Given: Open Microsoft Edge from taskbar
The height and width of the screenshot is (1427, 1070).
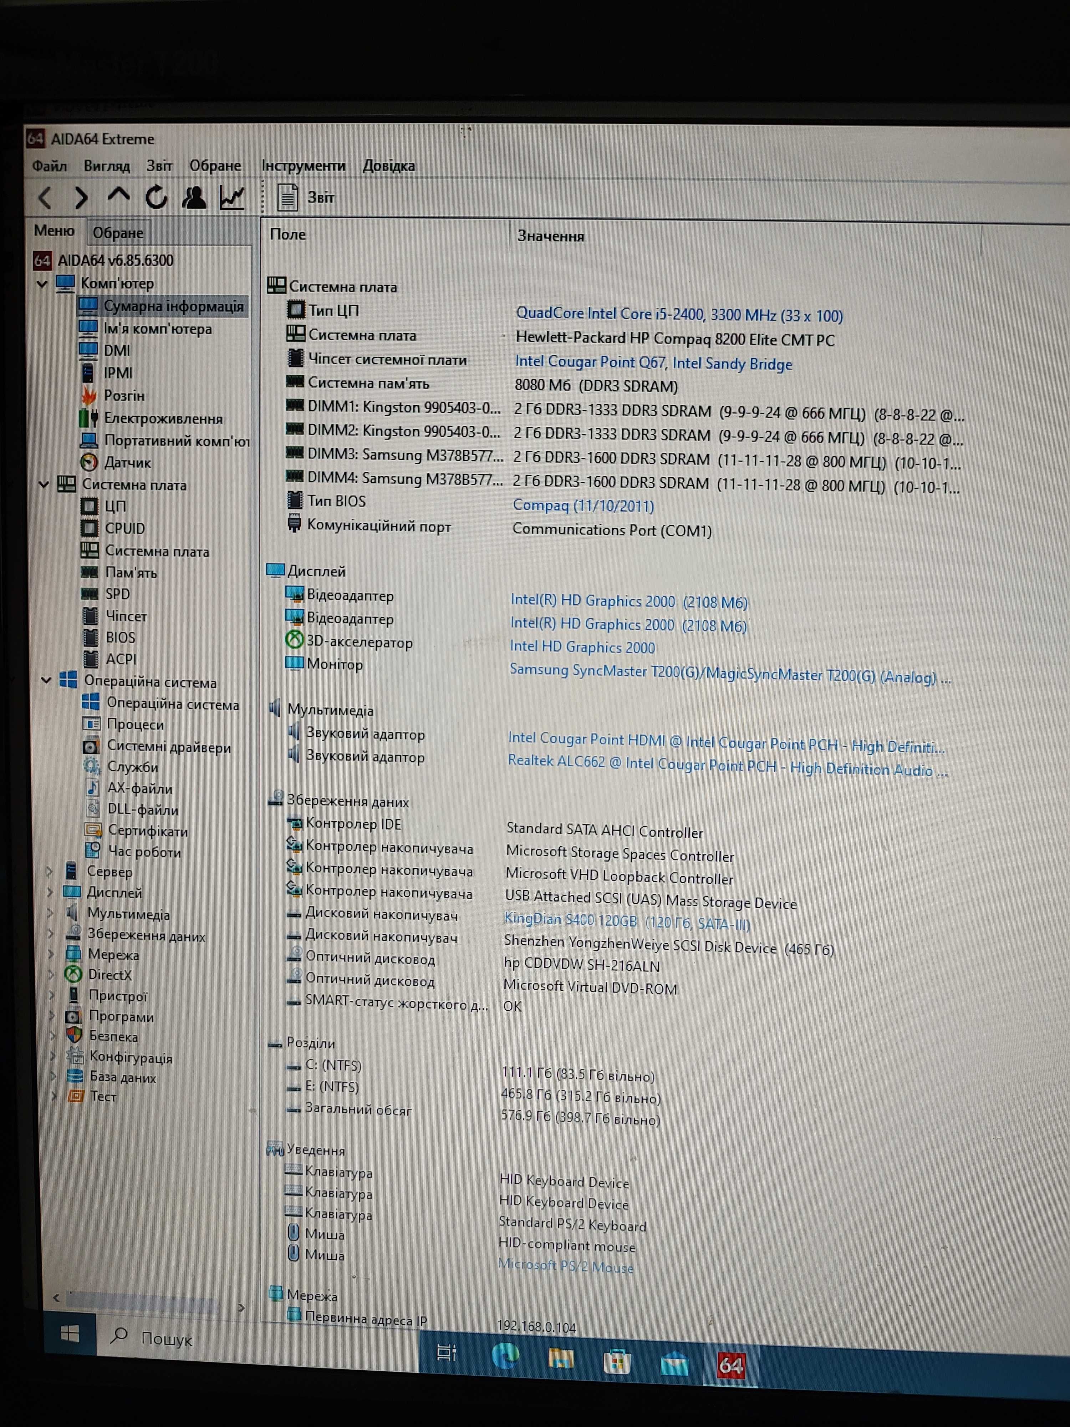Looking at the screenshot, I should tap(505, 1355).
